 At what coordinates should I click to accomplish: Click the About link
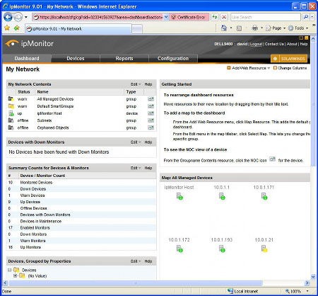tap(292, 44)
